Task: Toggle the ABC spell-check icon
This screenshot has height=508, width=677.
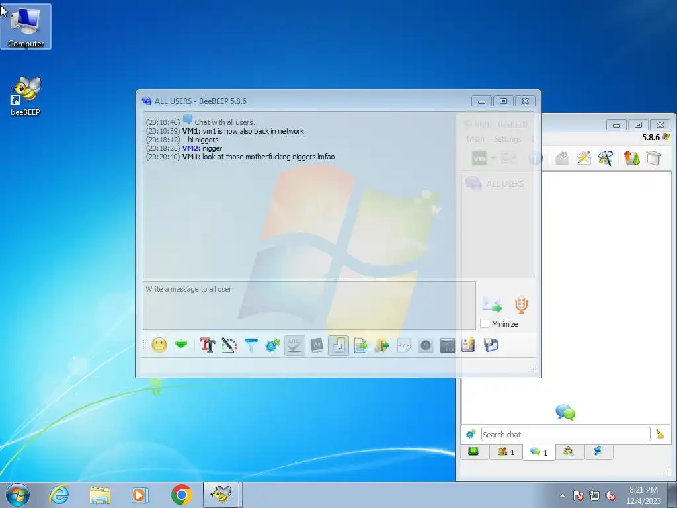Action: pyautogui.click(x=294, y=345)
